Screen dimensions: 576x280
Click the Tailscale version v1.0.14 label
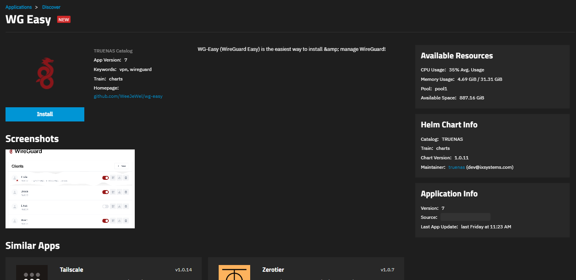184,270
